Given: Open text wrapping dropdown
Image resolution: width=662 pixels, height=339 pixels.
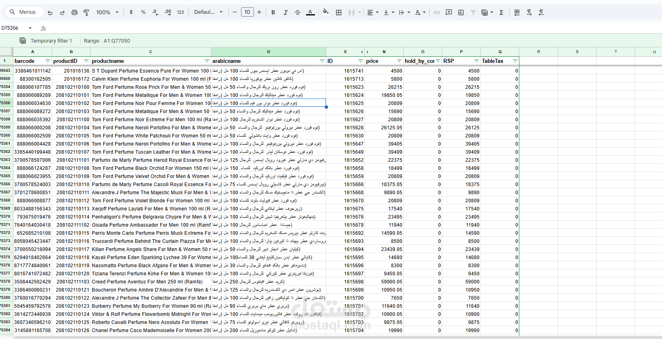Looking at the screenshot, I should [404, 12].
